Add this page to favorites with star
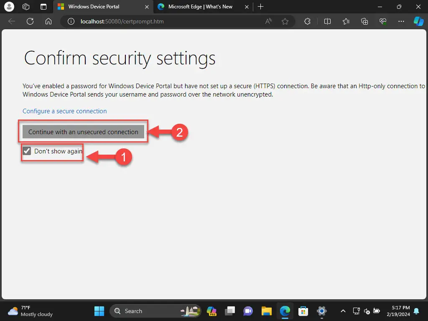This screenshot has height=321, width=428. pyautogui.click(x=285, y=21)
